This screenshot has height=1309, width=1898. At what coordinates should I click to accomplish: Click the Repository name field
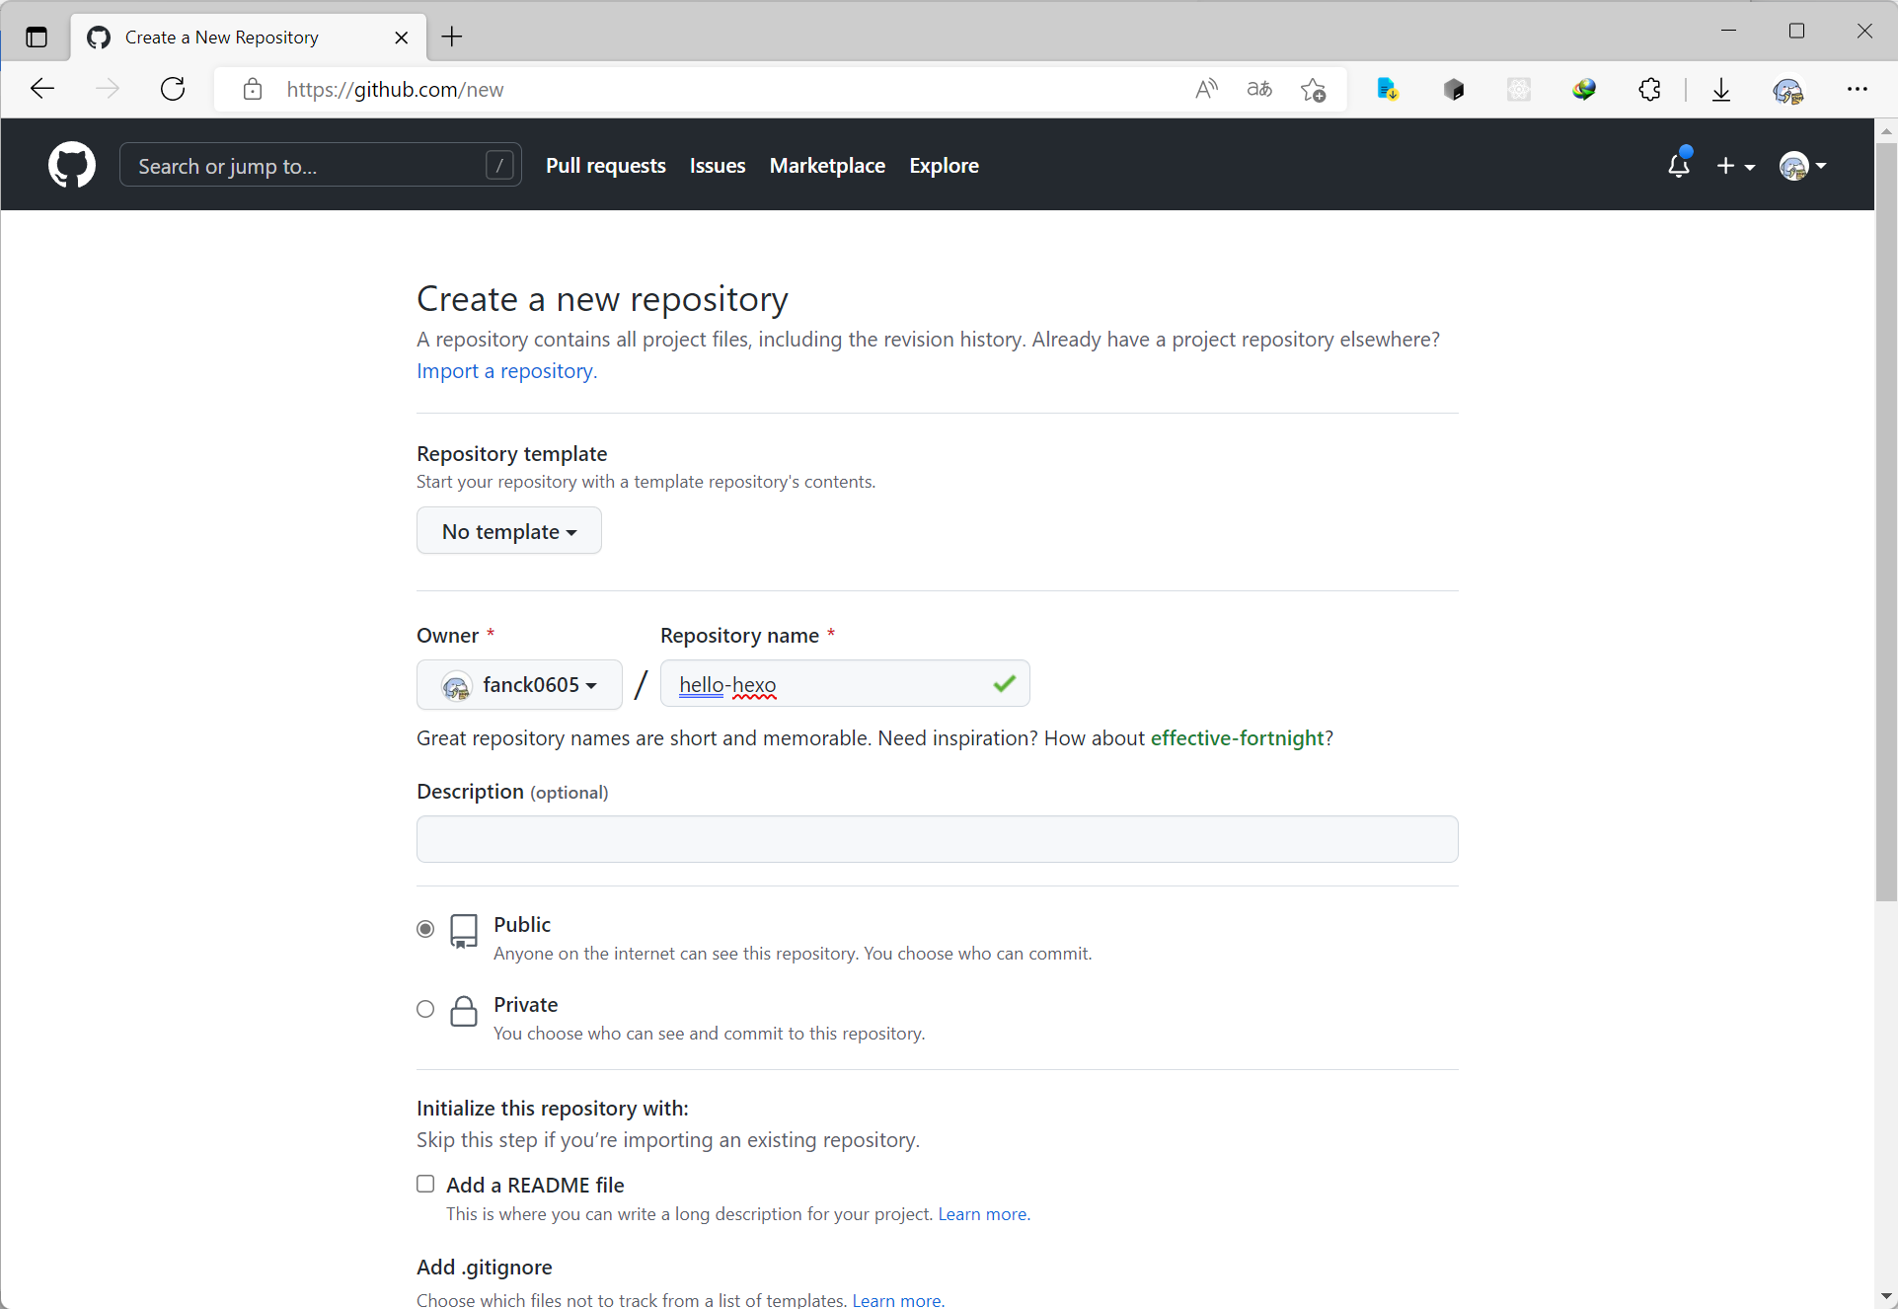[x=845, y=684]
